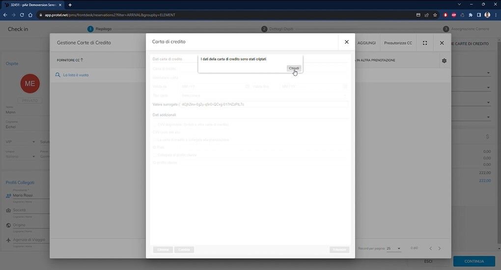
Task: Select the Preautorizzo CC toolbar item
Action: 398,43
